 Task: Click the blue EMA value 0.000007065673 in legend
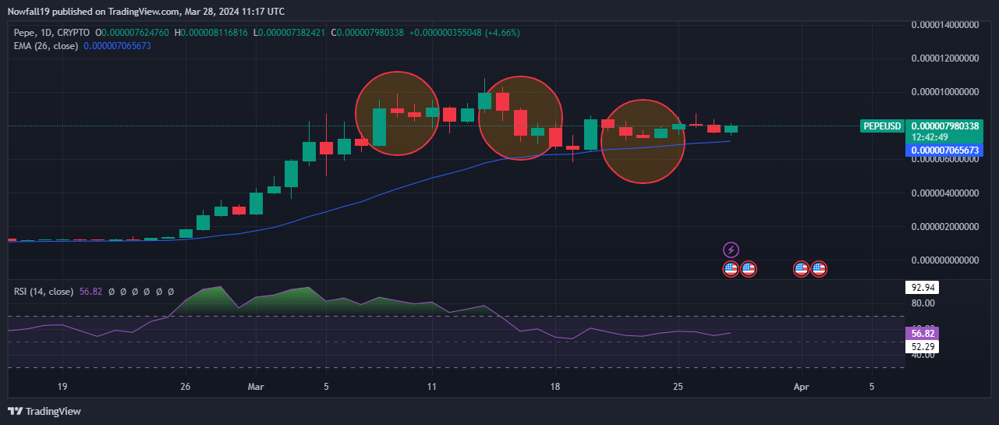[117, 46]
